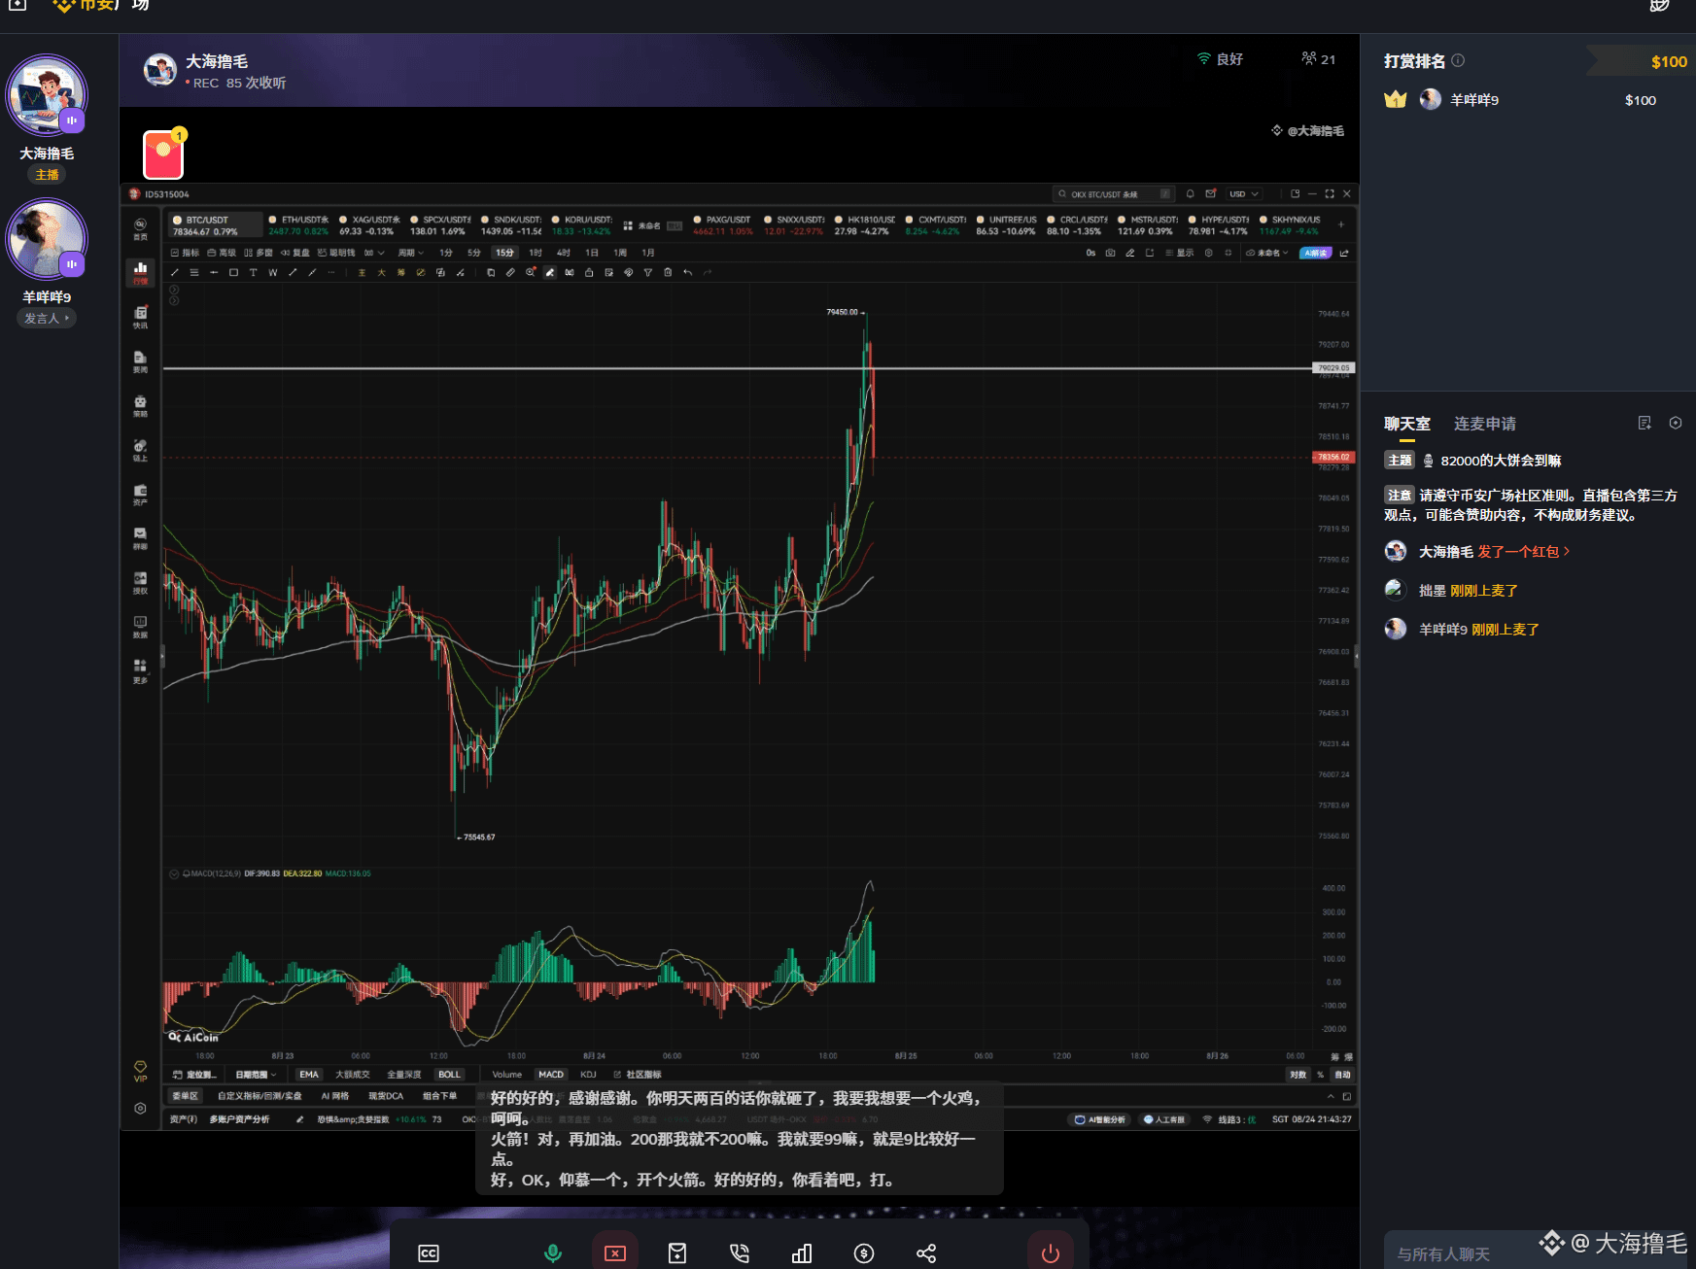Open the 行情 market sidebar icon
The width and height of the screenshot is (1696, 1269).
coord(140,273)
